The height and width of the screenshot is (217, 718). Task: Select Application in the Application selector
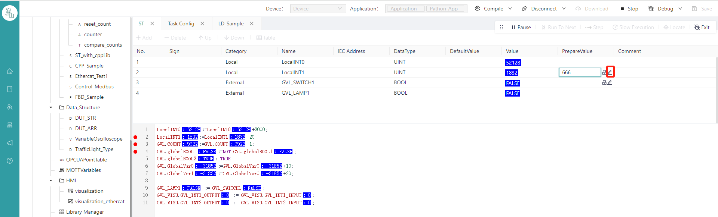(405, 9)
